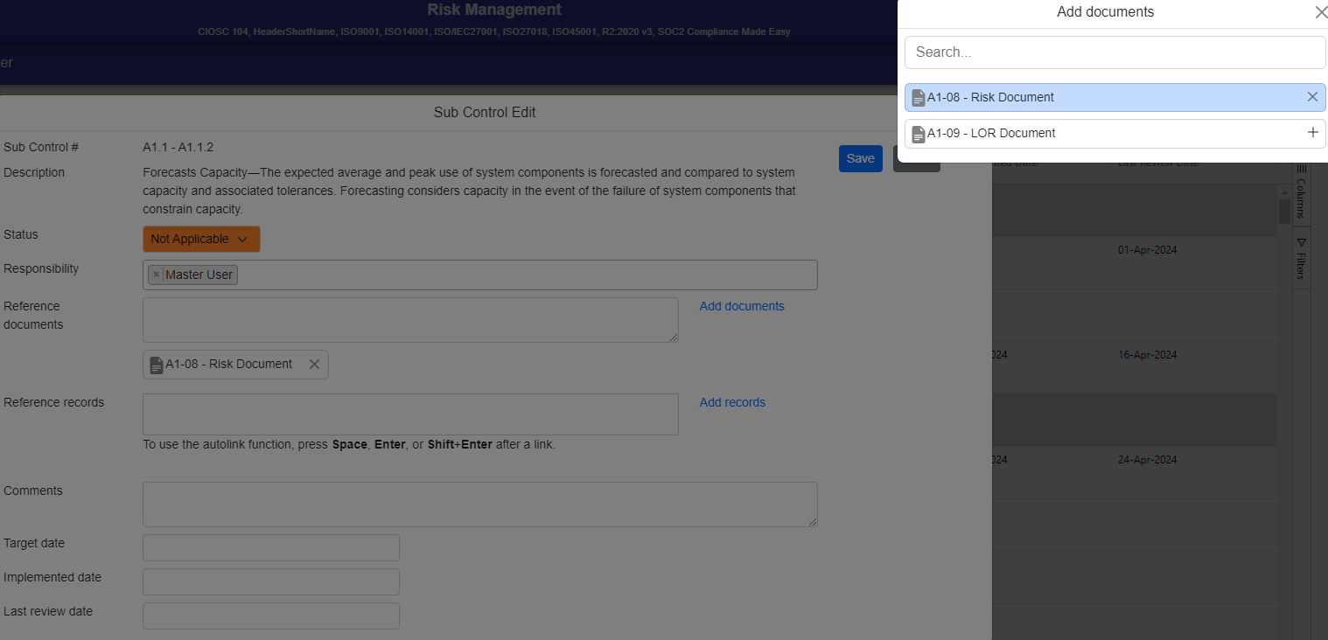This screenshot has width=1328, height=640.
Task: Close the Add documents panel
Action: coord(1320,12)
